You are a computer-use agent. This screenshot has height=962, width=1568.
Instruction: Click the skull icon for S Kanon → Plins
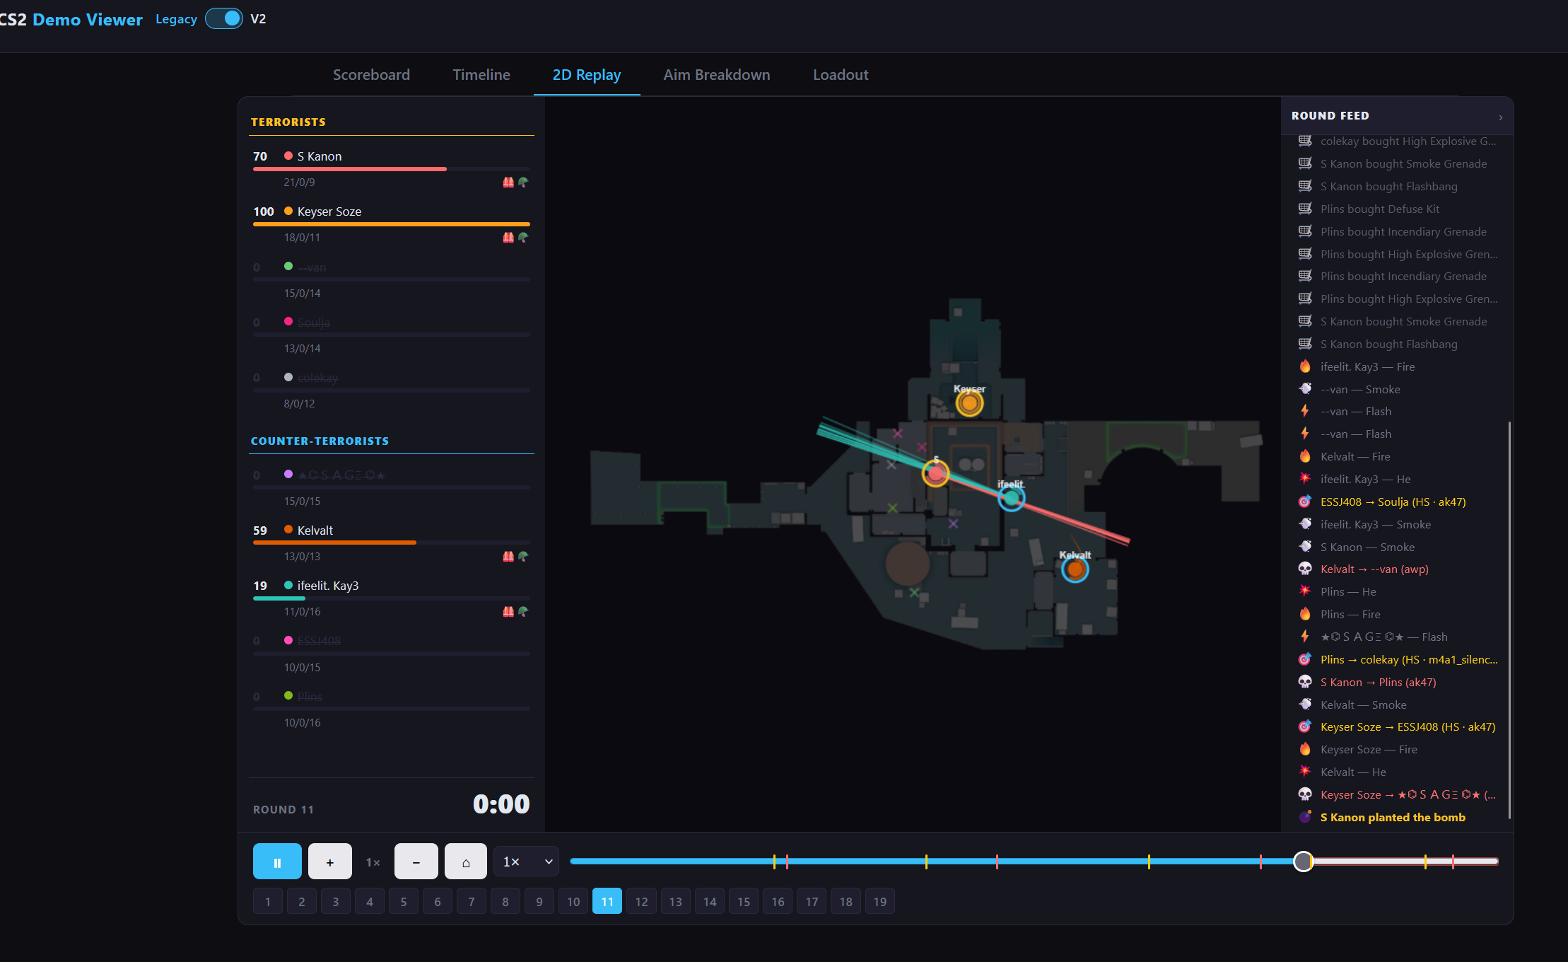1305,682
